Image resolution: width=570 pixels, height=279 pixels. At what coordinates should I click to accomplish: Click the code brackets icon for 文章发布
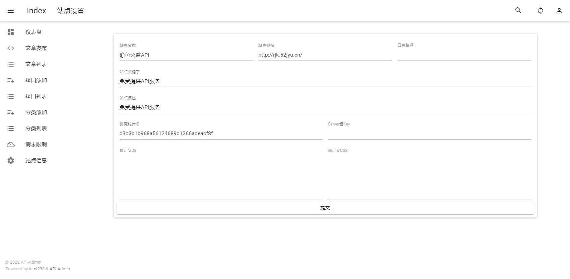pos(11,48)
